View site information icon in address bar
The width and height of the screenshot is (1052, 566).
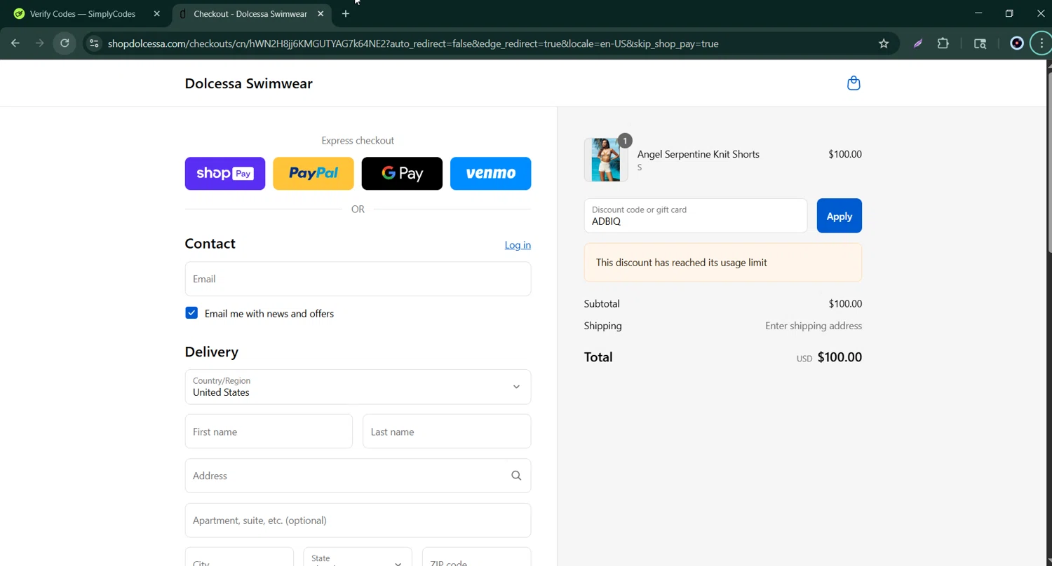(94, 43)
